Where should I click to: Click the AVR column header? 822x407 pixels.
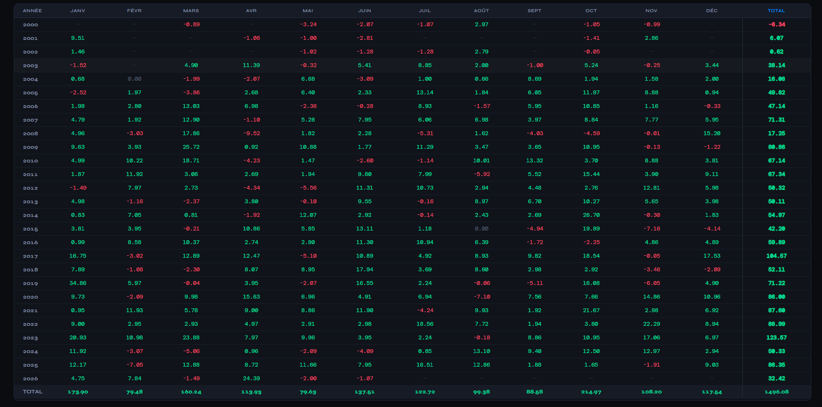(251, 11)
